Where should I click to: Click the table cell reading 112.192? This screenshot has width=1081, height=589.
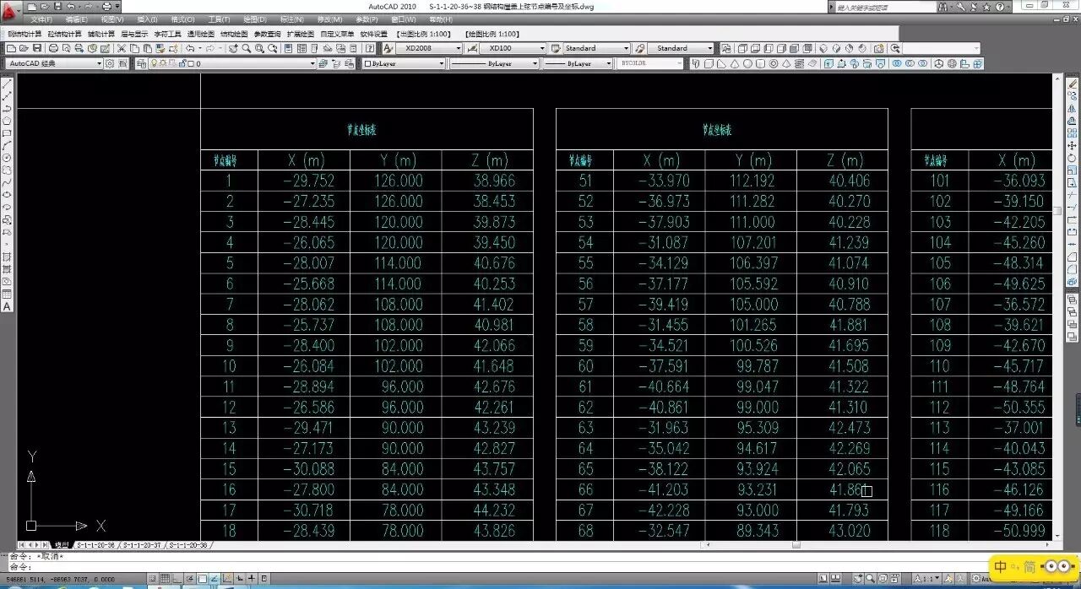(x=751, y=181)
